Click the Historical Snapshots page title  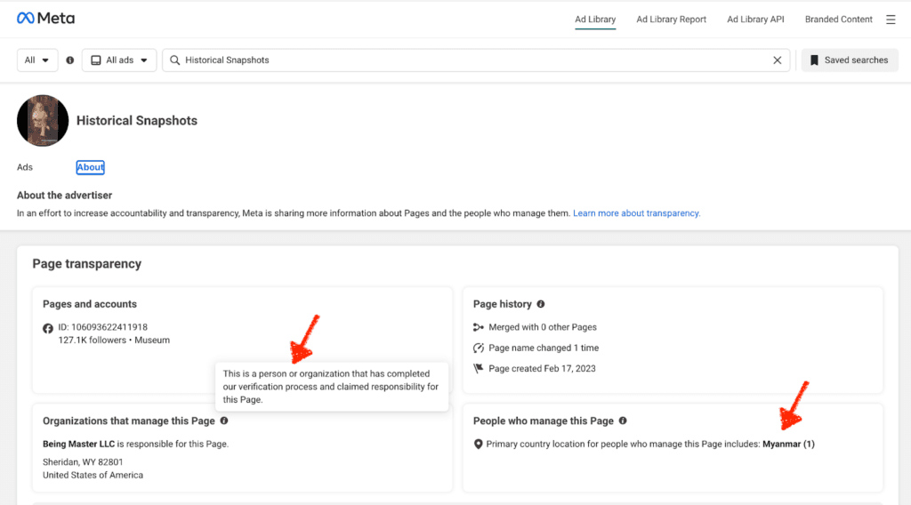coord(136,121)
